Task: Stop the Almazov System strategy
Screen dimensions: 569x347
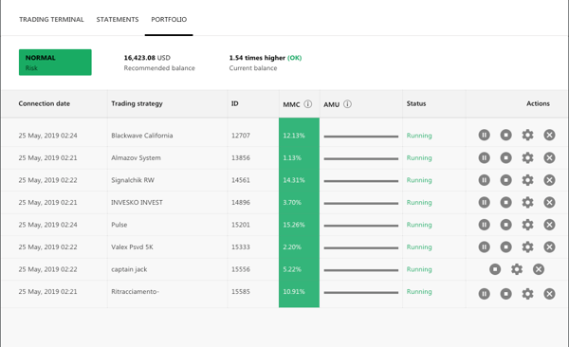Action: coord(505,157)
